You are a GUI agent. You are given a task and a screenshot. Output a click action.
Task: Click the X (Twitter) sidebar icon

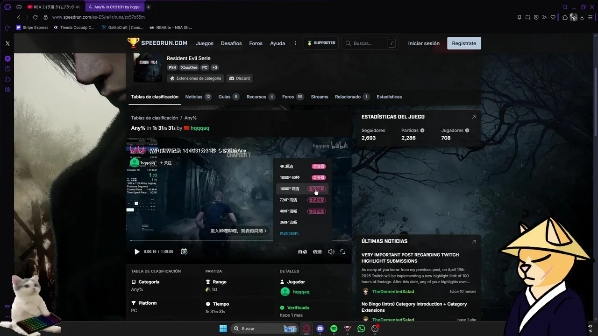click(x=7, y=43)
